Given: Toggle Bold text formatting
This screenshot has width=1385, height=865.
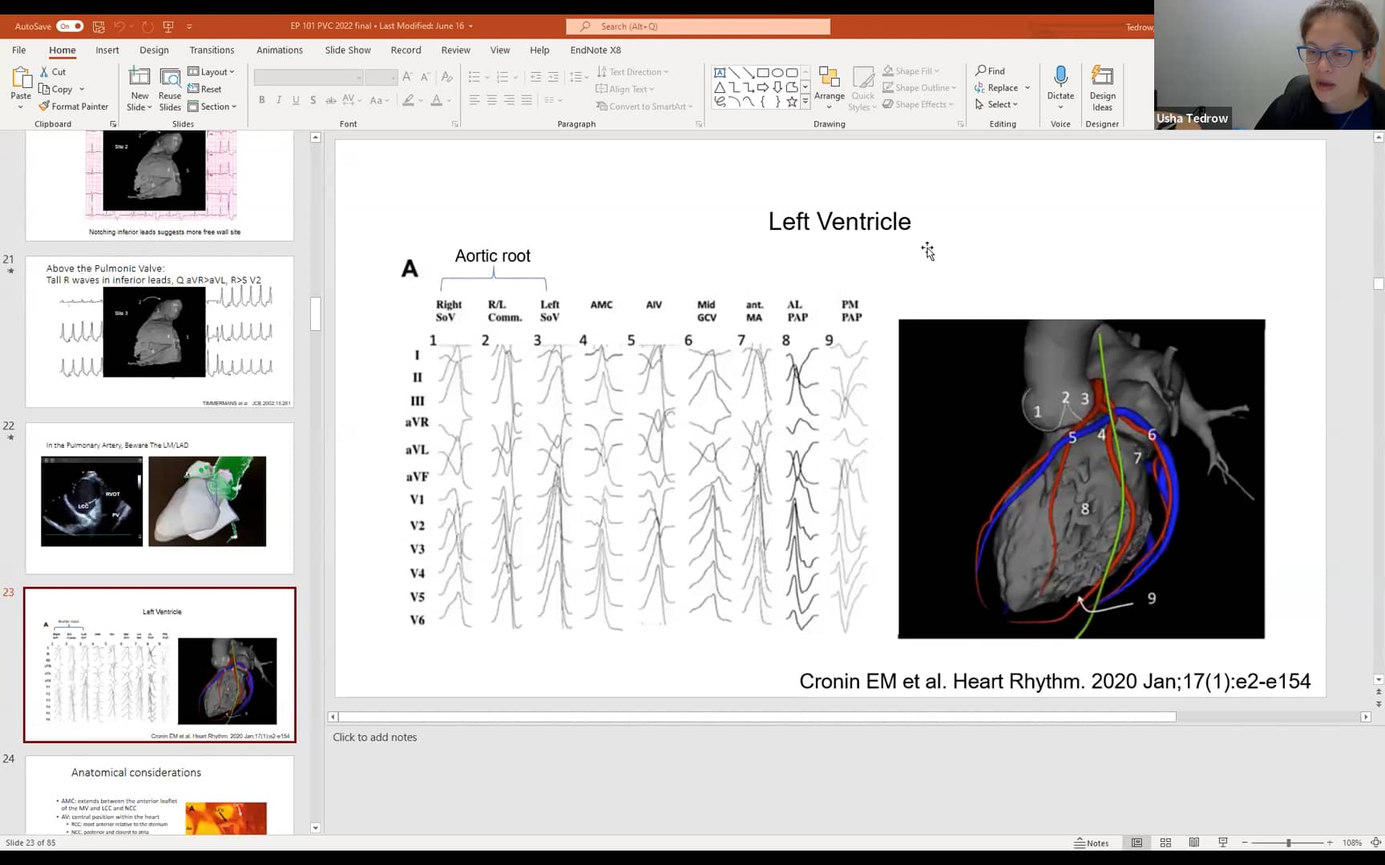Looking at the screenshot, I should pyautogui.click(x=261, y=100).
